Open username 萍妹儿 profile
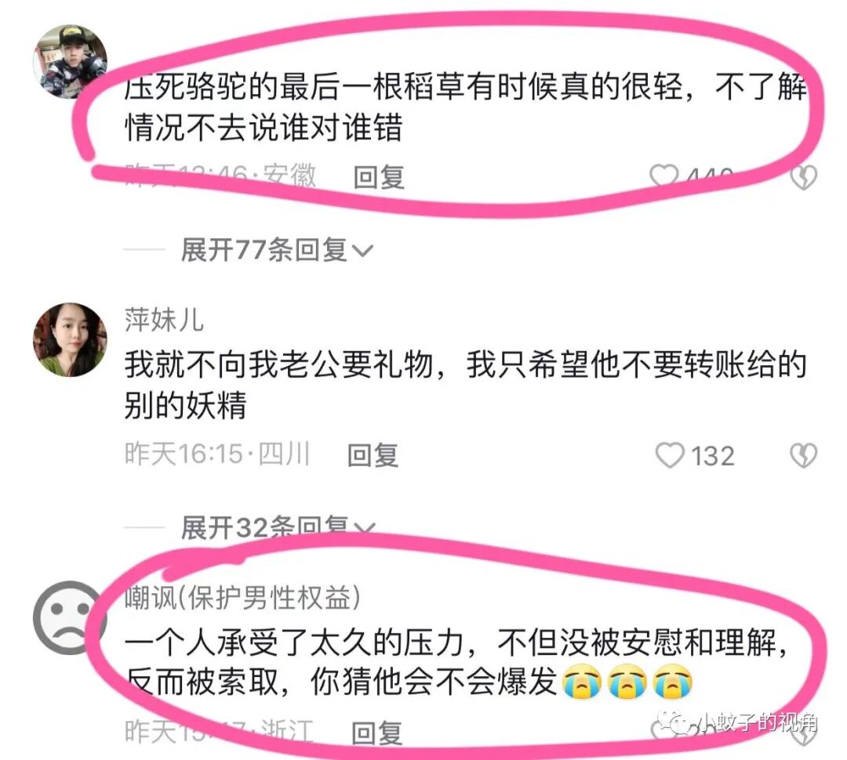 click(x=164, y=319)
